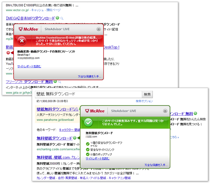Close the red McAfee SiteAdvisor warning popup
This screenshot has height=183, width=210.
(x=99, y=29)
